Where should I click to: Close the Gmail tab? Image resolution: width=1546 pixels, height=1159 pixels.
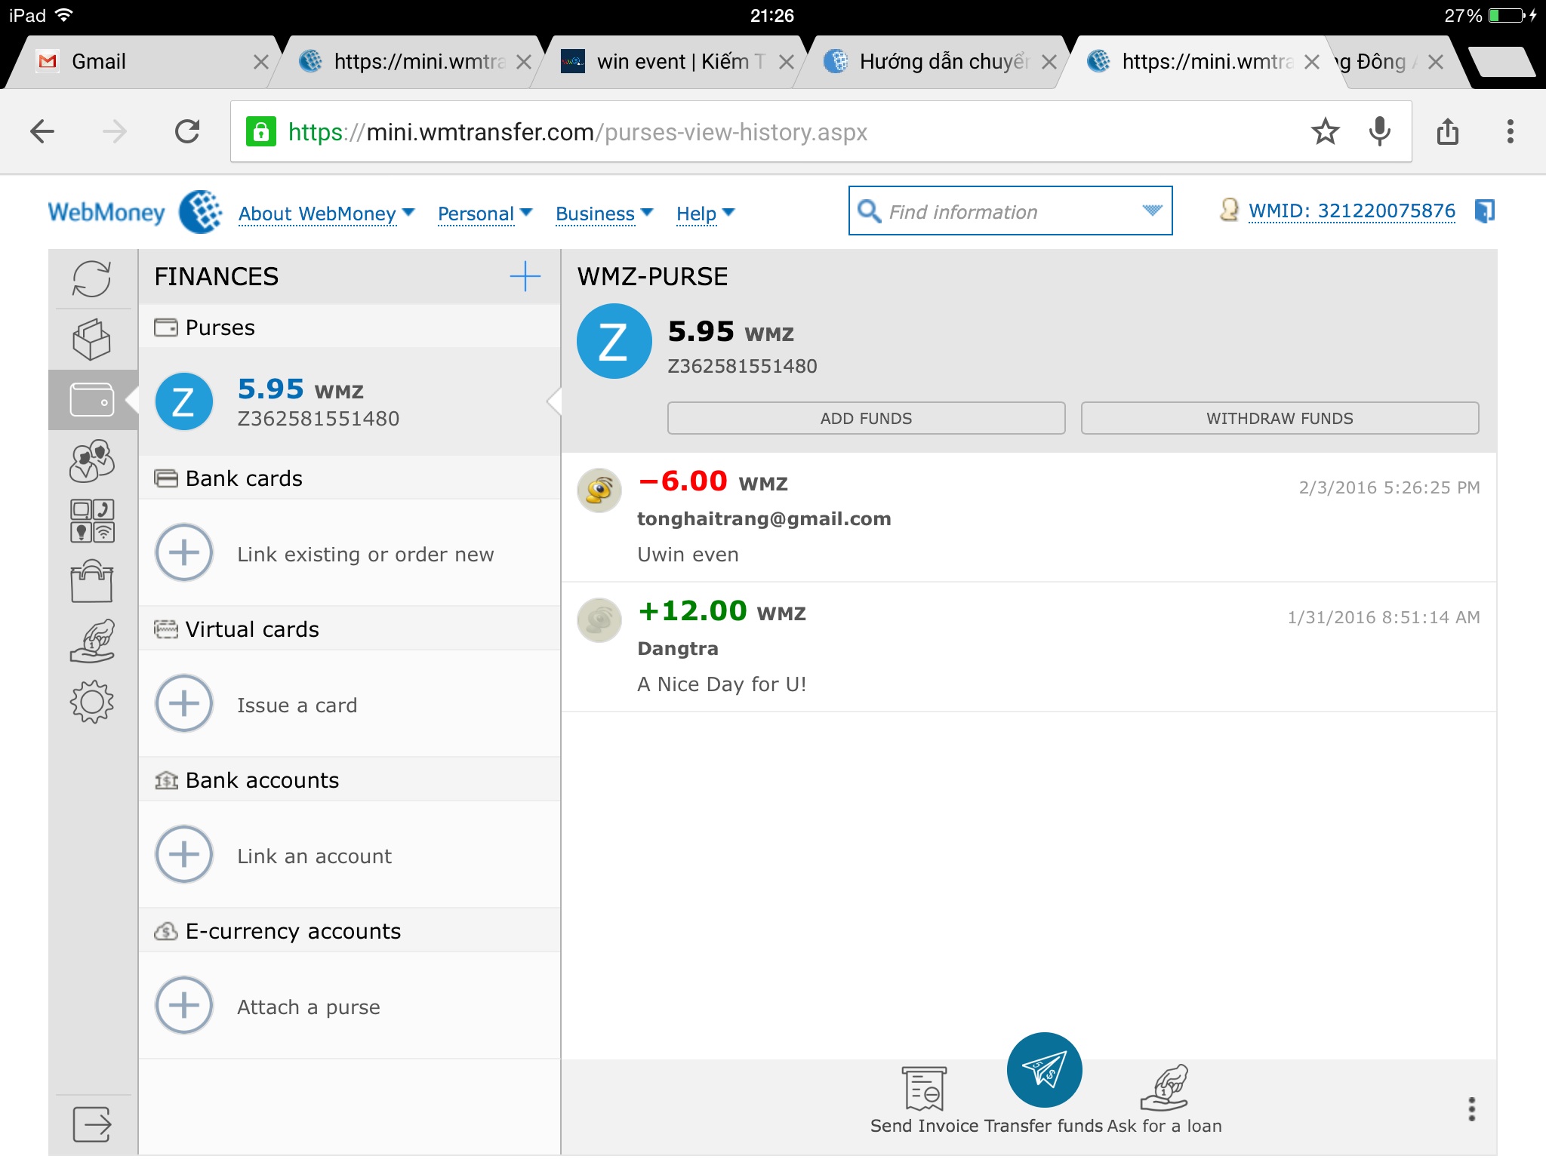pyautogui.click(x=260, y=62)
